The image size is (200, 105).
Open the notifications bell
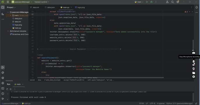coord(197,7)
